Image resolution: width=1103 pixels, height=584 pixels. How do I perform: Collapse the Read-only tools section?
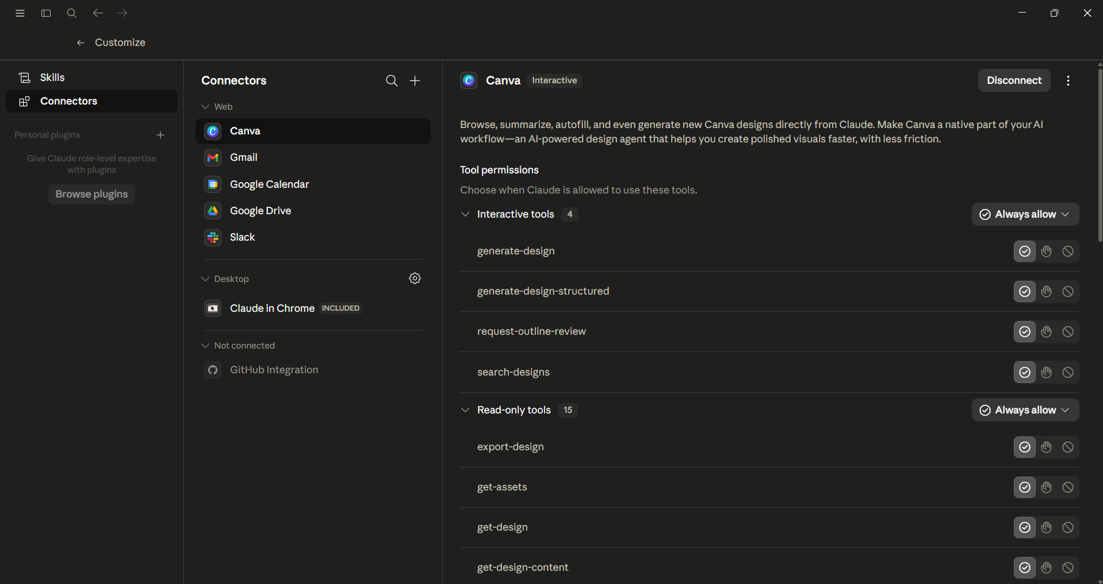(465, 410)
